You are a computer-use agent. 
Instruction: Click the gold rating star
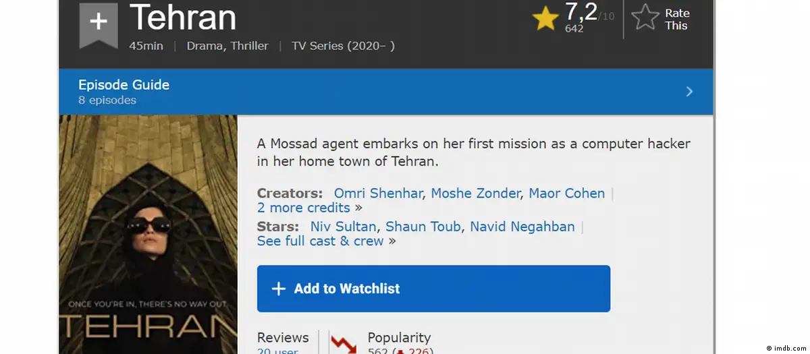pos(545,18)
